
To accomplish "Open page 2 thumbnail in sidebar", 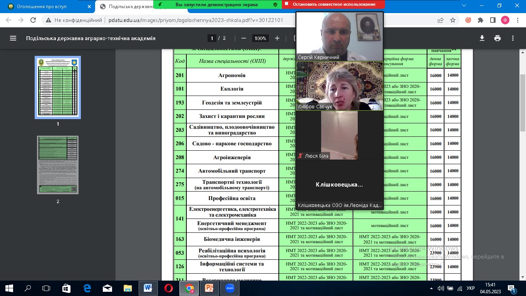I will [58, 165].
